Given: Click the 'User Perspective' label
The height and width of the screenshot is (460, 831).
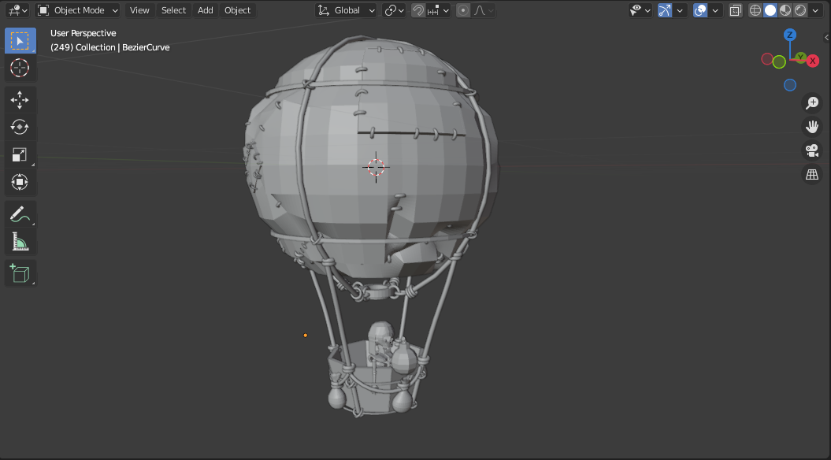Looking at the screenshot, I should 83,33.
